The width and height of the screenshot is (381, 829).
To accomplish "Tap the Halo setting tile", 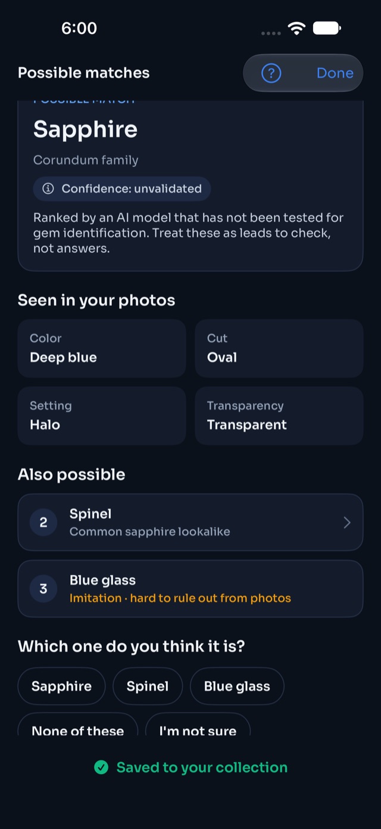I will (102, 416).
